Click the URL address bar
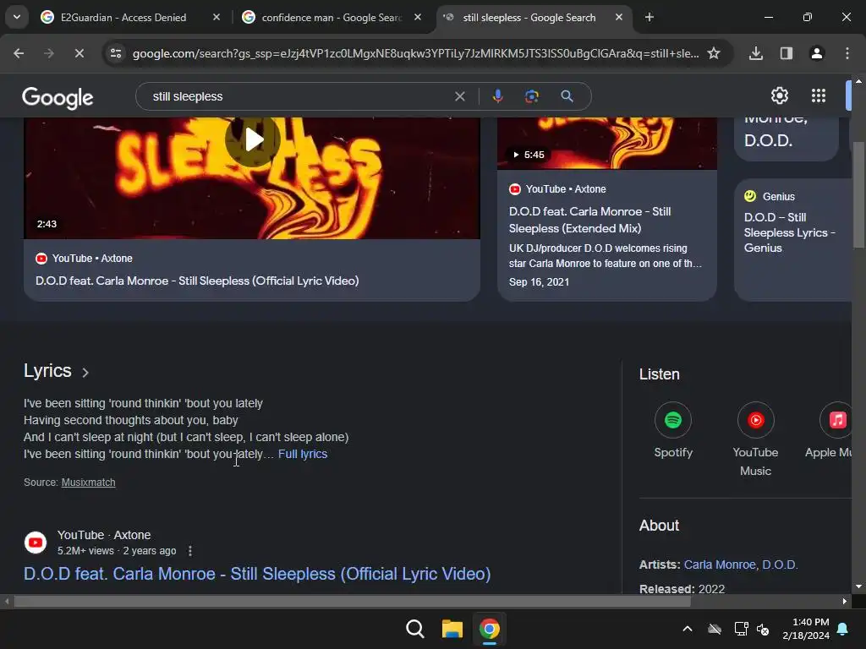 coord(415,53)
